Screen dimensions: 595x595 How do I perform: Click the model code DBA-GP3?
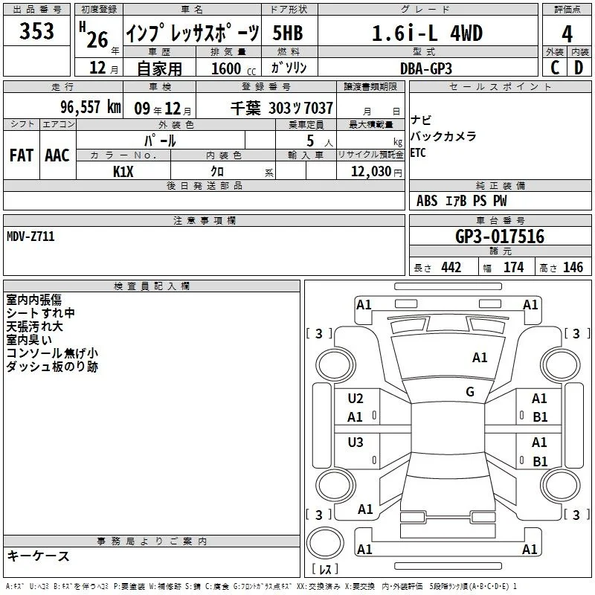click(426, 68)
